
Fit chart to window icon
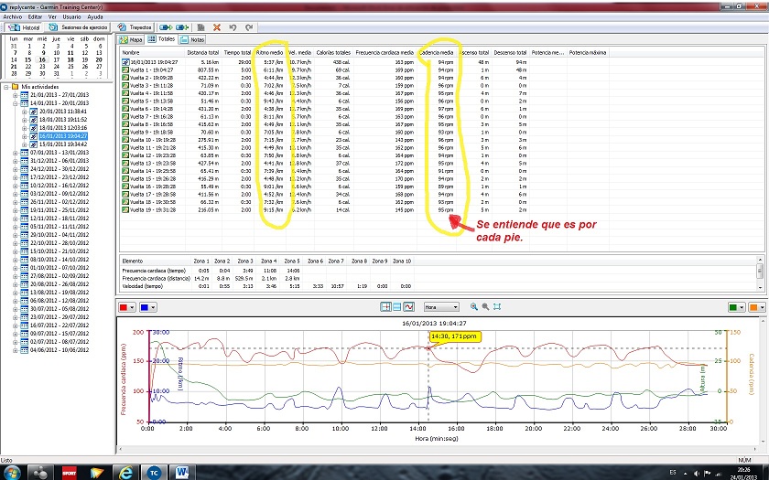[x=497, y=306]
